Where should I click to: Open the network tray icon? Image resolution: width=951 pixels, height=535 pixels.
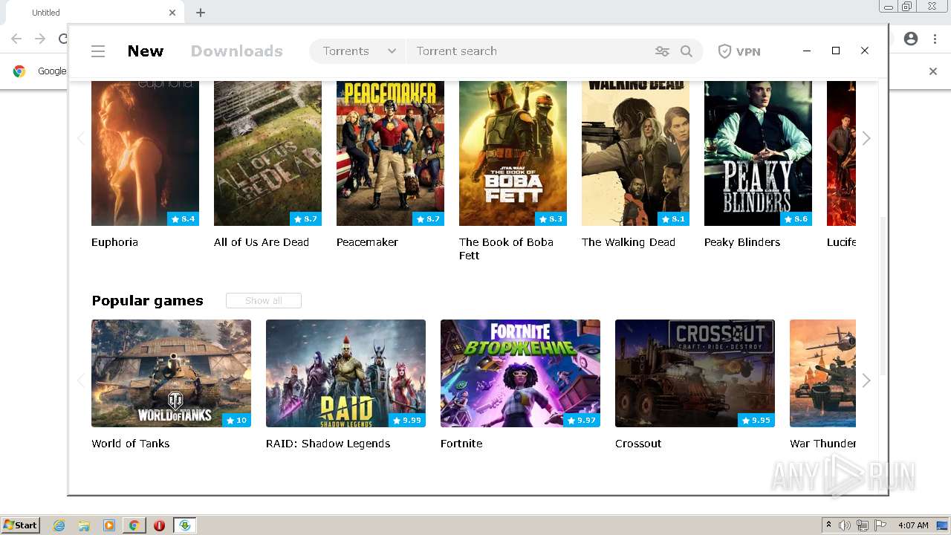pos(863,525)
